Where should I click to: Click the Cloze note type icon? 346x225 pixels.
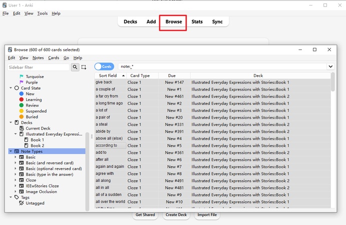[x=22, y=180]
